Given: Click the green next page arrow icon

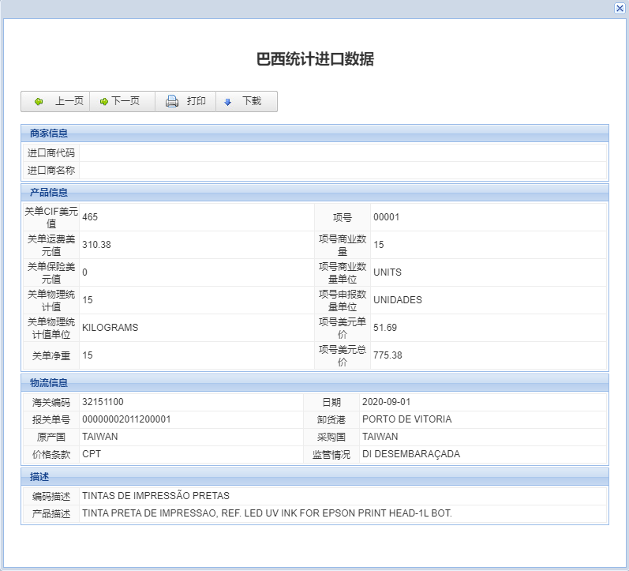Looking at the screenshot, I should click(x=104, y=102).
